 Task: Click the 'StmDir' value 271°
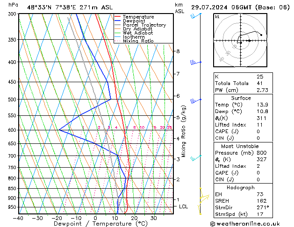tap(263, 207)
